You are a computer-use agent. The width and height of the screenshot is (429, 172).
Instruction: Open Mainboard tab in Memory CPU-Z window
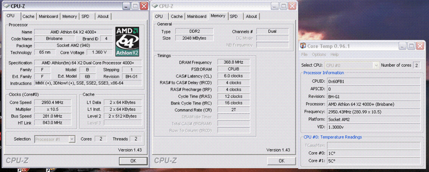click(196, 16)
